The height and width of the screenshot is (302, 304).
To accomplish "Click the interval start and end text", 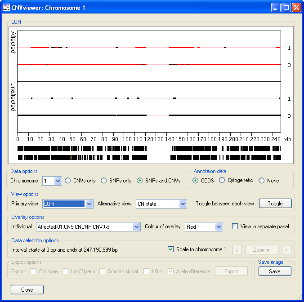I will click(64, 250).
